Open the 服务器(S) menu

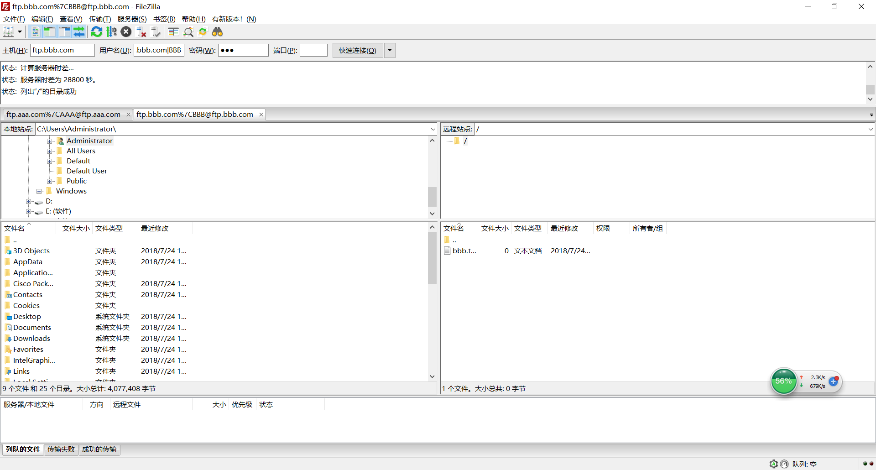(132, 19)
